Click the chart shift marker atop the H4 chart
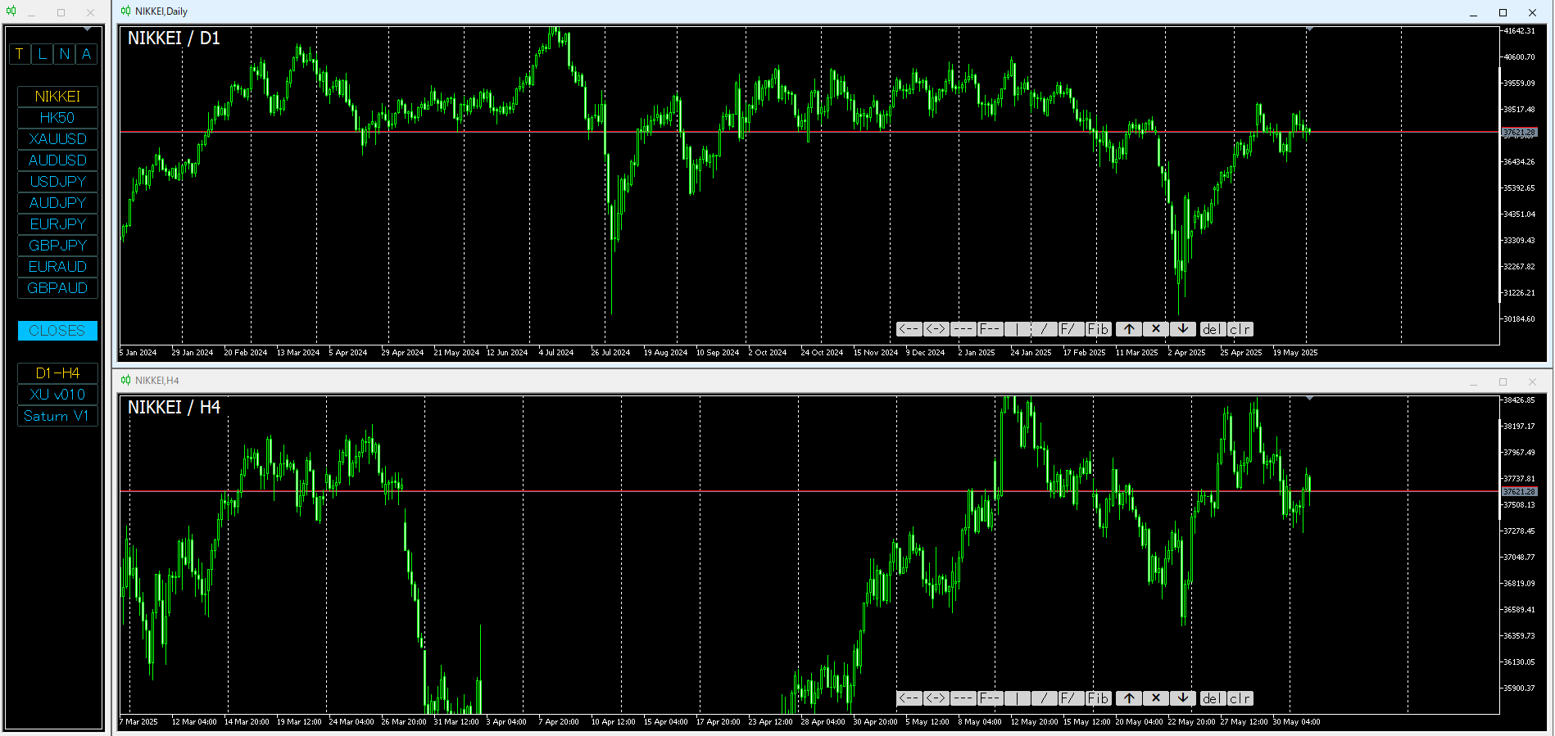Screen dimensions: 1555x736 tap(1309, 399)
